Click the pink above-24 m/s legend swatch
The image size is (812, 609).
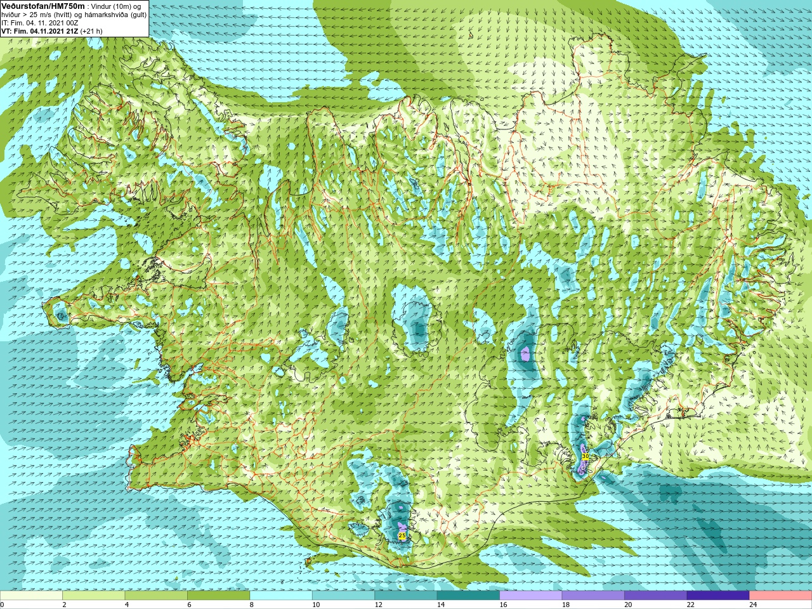pos(781,596)
